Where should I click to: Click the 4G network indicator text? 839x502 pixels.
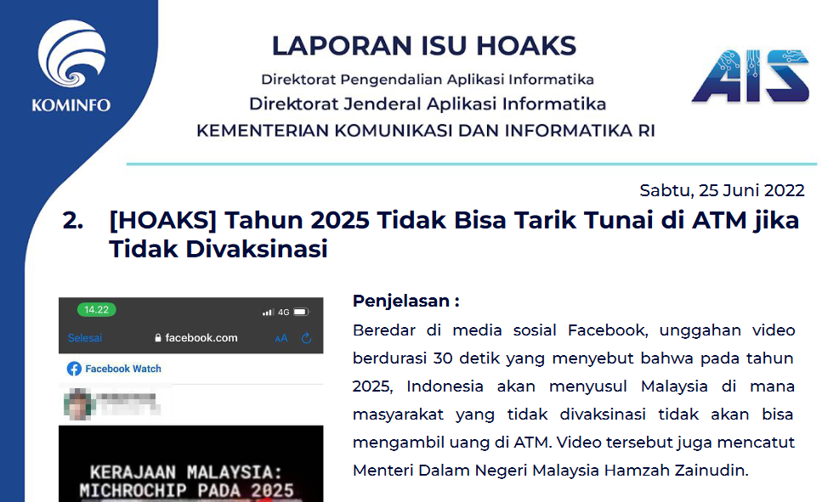[x=284, y=313]
